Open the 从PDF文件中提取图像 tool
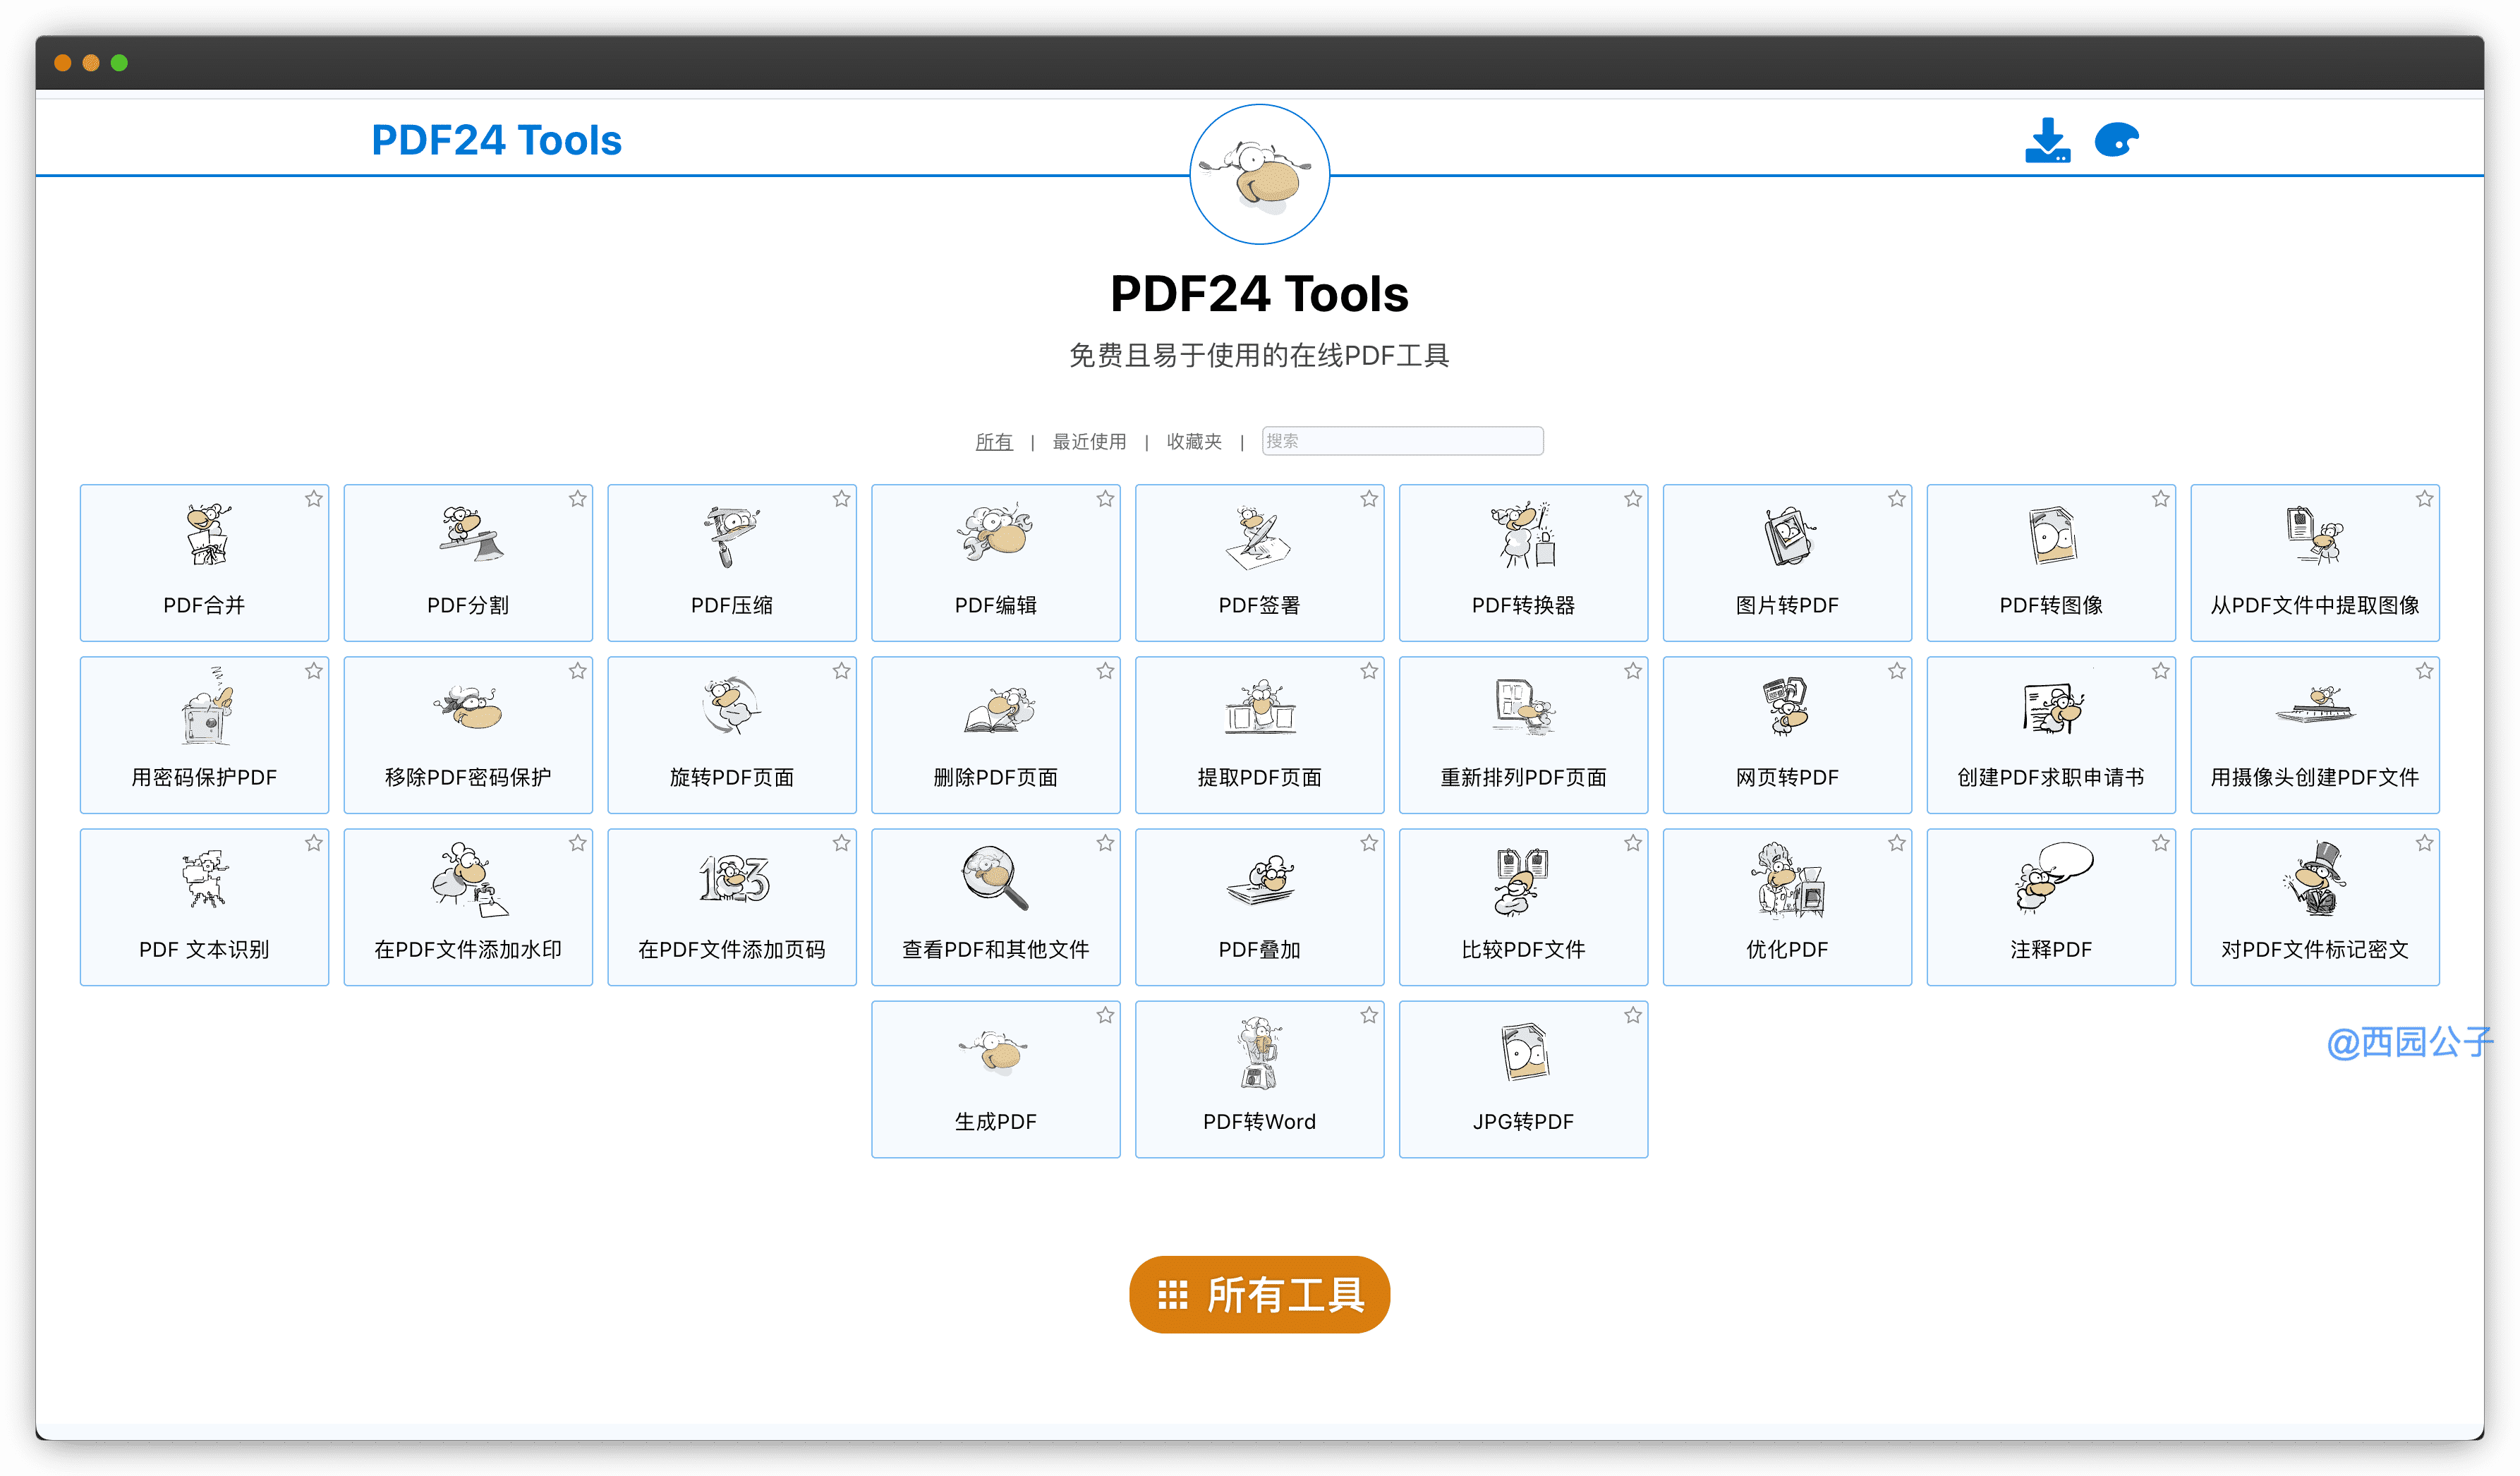 click(x=2316, y=563)
